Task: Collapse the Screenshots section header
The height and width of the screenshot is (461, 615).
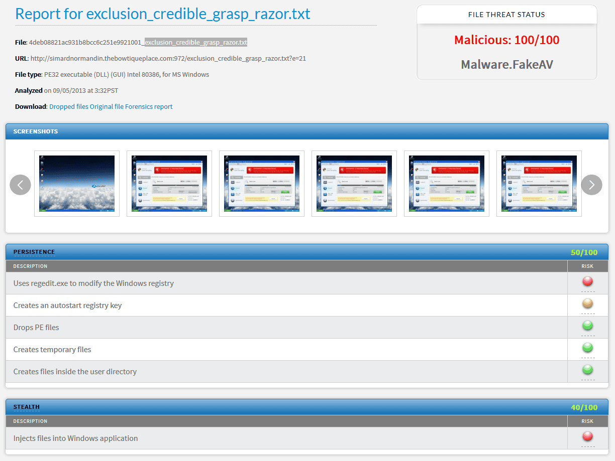Action: click(x=36, y=131)
